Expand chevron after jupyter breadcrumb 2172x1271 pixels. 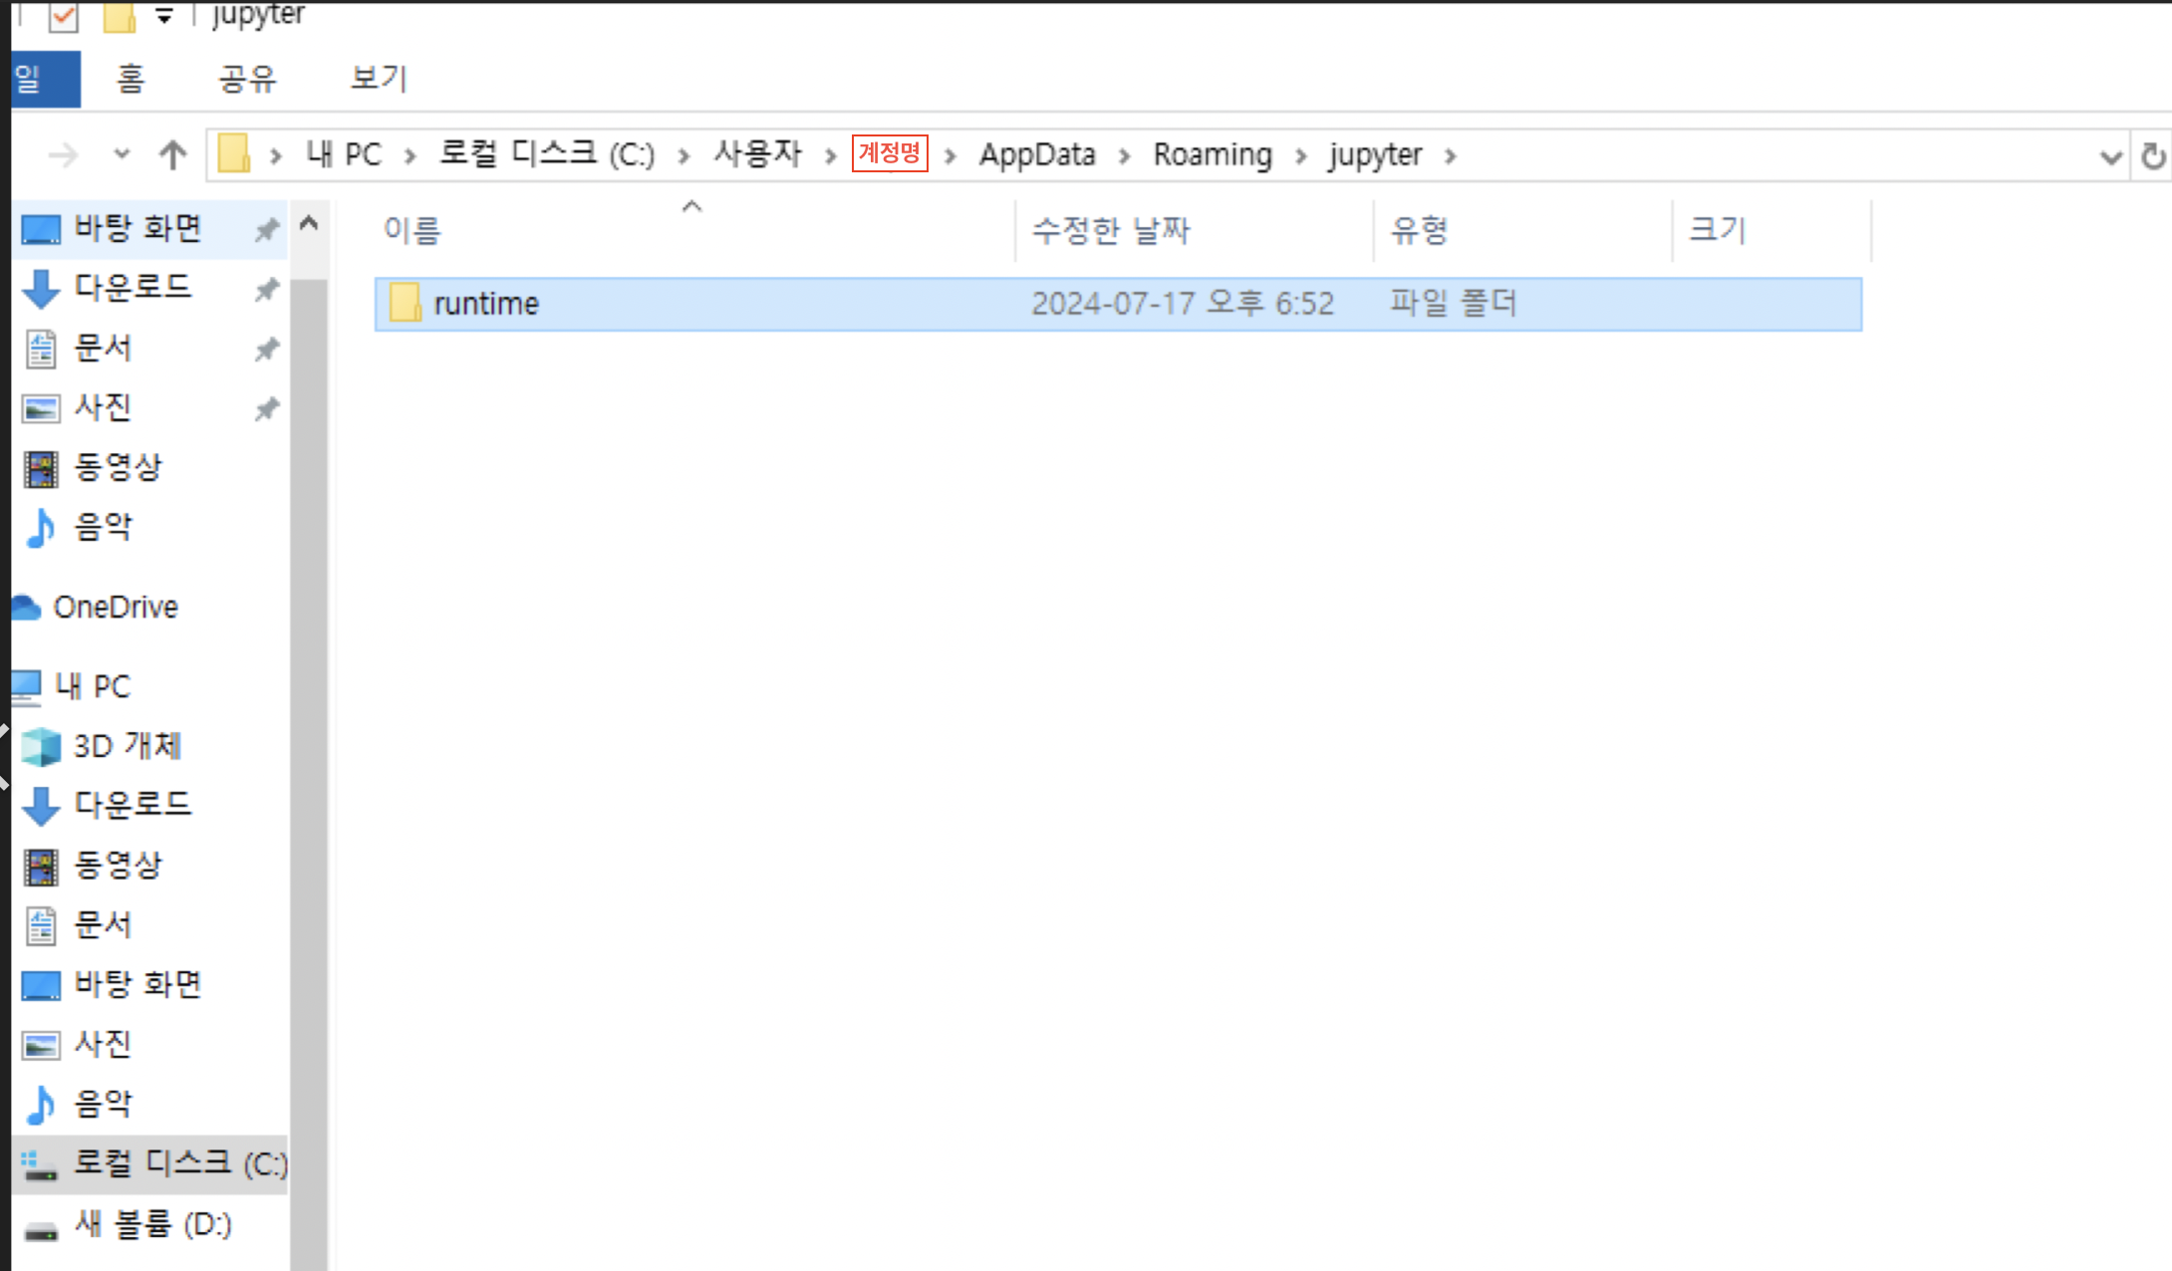tap(1451, 156)
